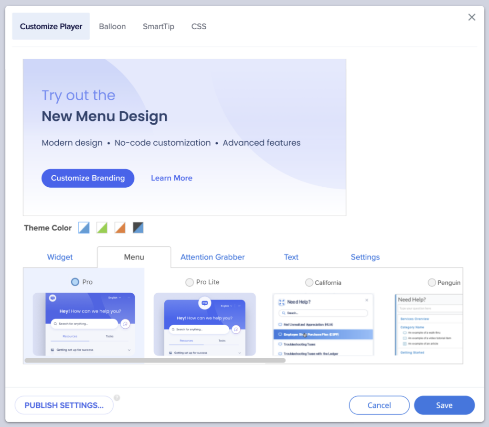Viewport: 489px width, 427px height.
Task: Save the player customization settings
Action: (x=444, y=405)
